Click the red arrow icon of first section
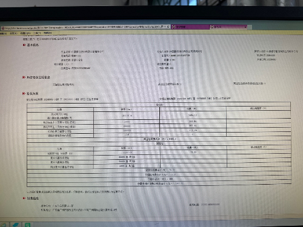 [x=24, y=45]
